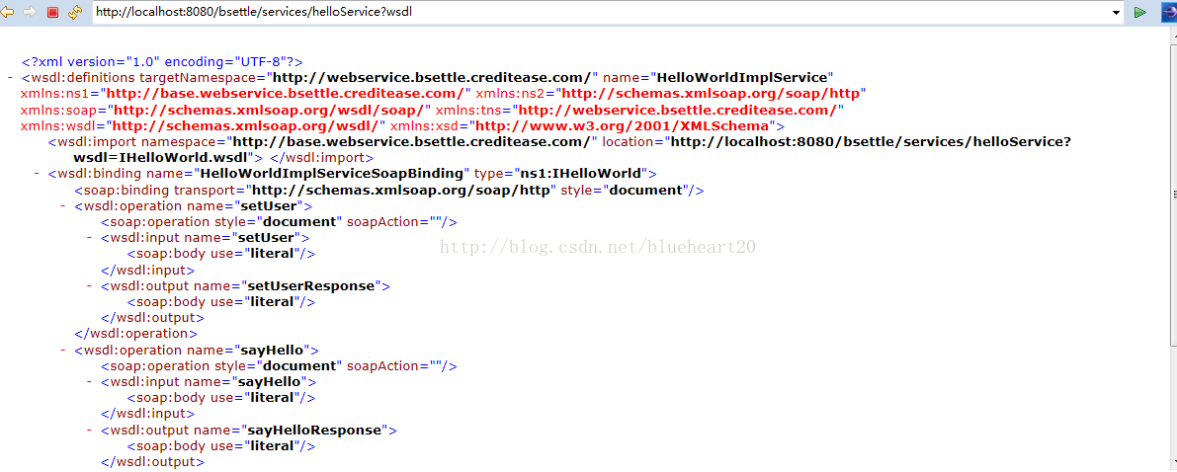Collapse the sayHello wsdl:input node
Viewport: 1177px width, 472px height.
point(89,382)
